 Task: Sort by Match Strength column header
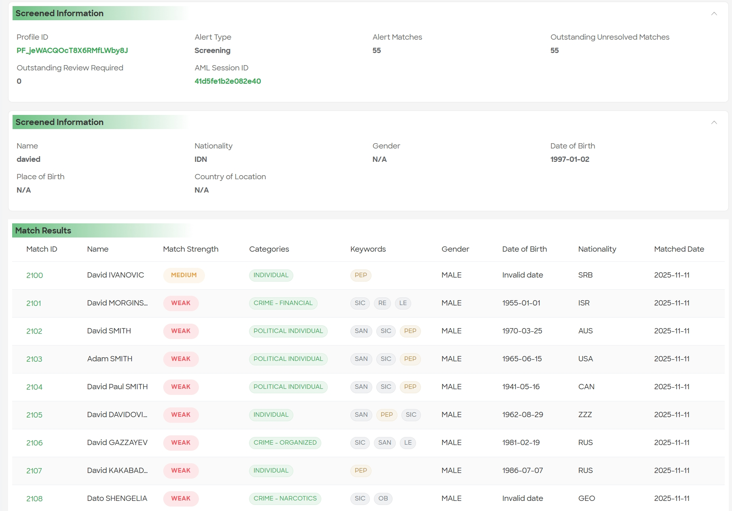(190, 249)
